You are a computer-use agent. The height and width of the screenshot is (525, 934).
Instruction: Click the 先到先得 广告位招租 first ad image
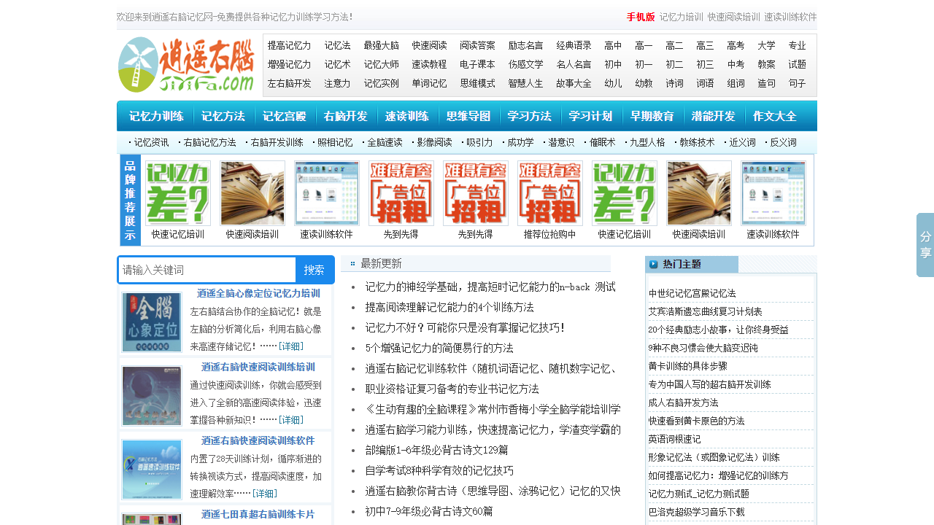401,193
